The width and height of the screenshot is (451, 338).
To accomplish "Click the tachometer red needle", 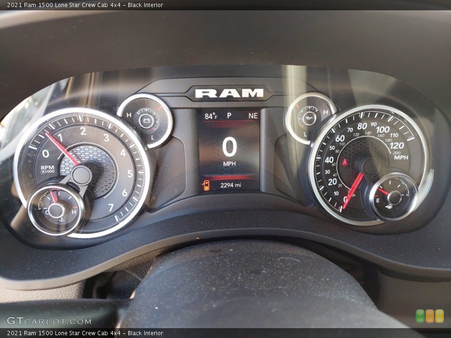I will 62,149.
